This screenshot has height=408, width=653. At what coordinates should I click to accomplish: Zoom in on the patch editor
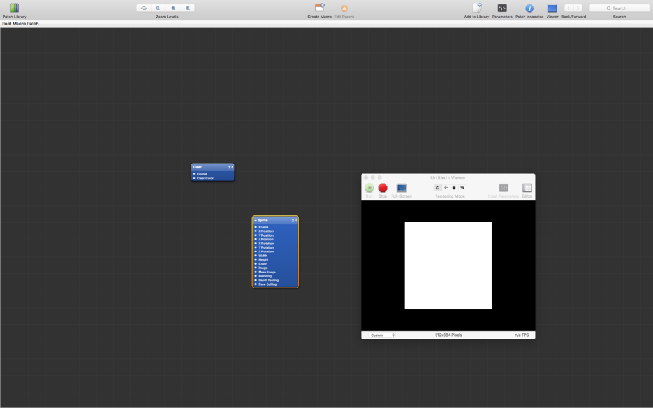point(188,8)
